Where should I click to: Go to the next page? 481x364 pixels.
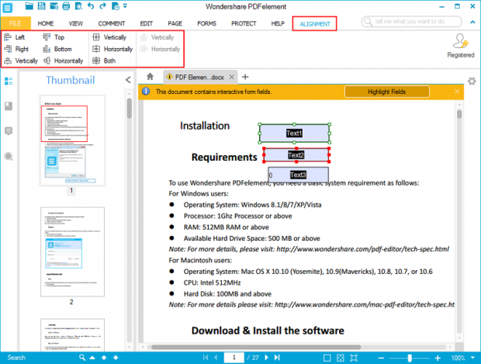266,358
